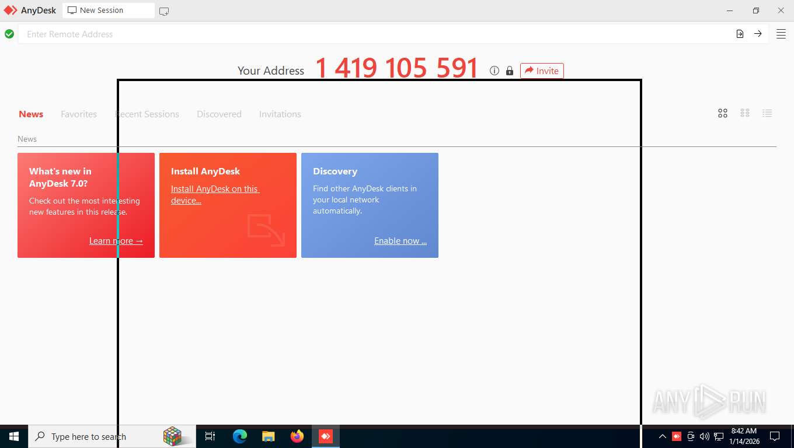Click the Discovery card title
This screenshot has width=794, height=448.
pyautogui.click(x=335, y=171)
